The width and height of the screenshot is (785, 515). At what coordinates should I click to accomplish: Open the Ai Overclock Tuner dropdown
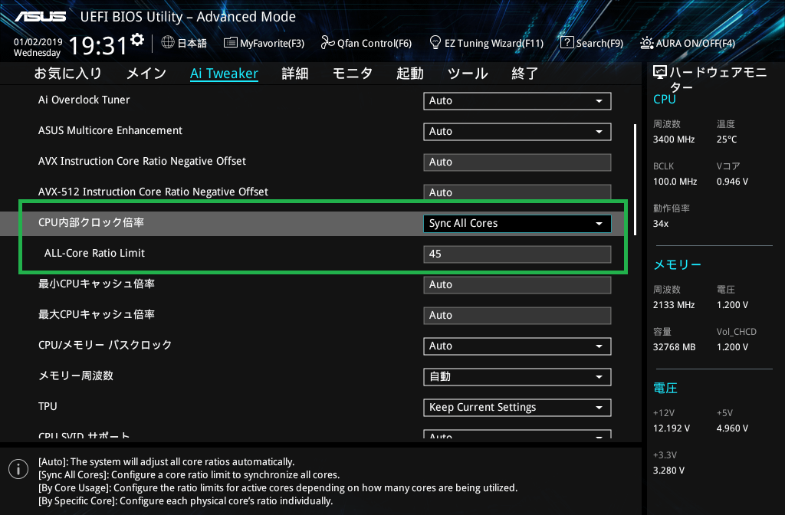pos(517,100)
